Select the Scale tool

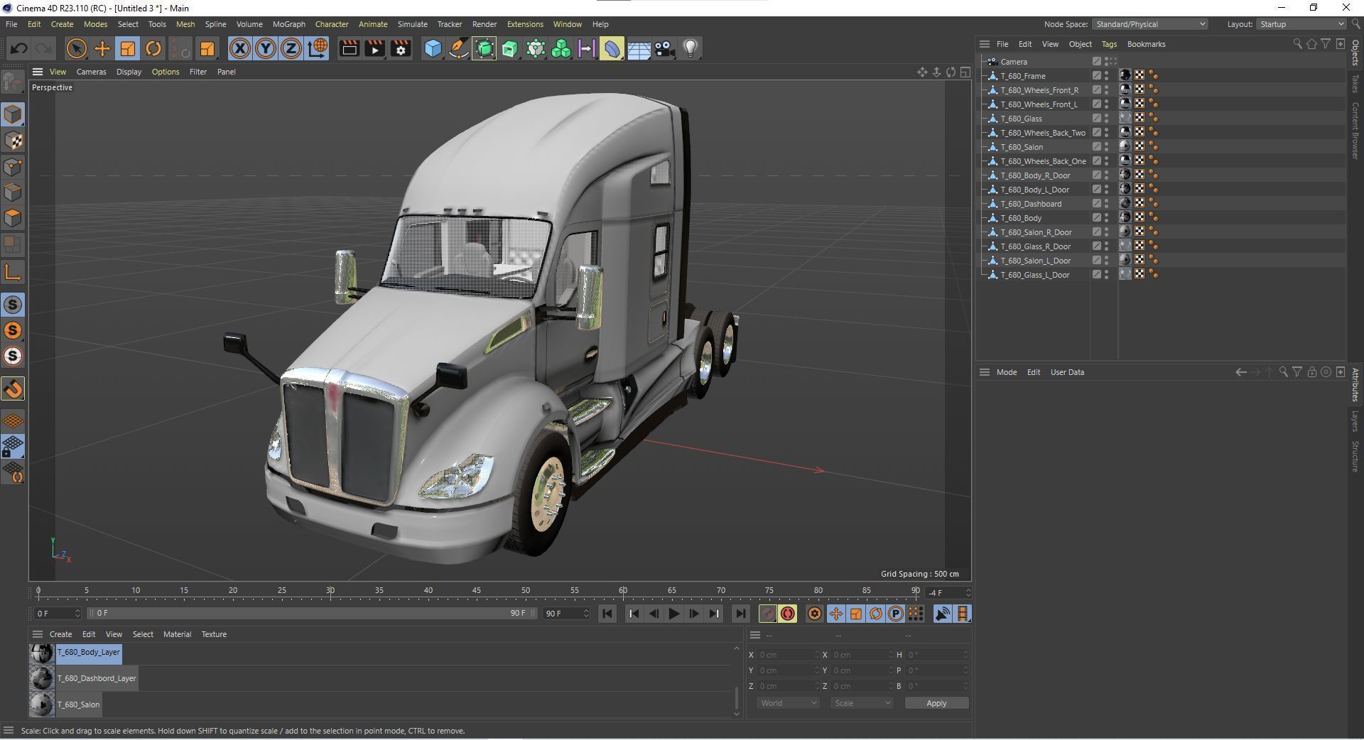(x=128, y=48)
